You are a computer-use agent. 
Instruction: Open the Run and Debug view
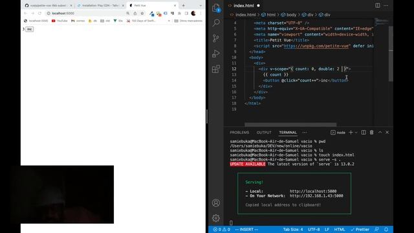[216, 54]
